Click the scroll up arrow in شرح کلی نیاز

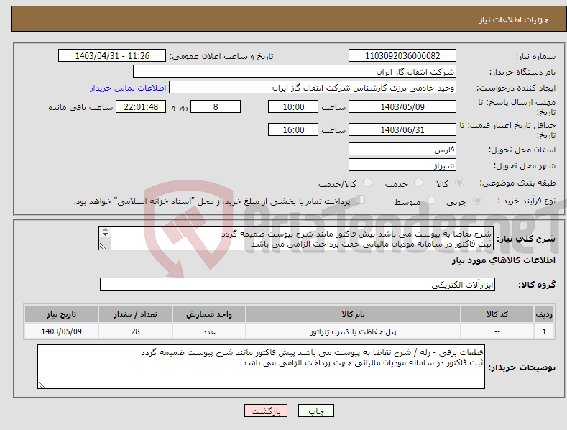coord(105,229)
